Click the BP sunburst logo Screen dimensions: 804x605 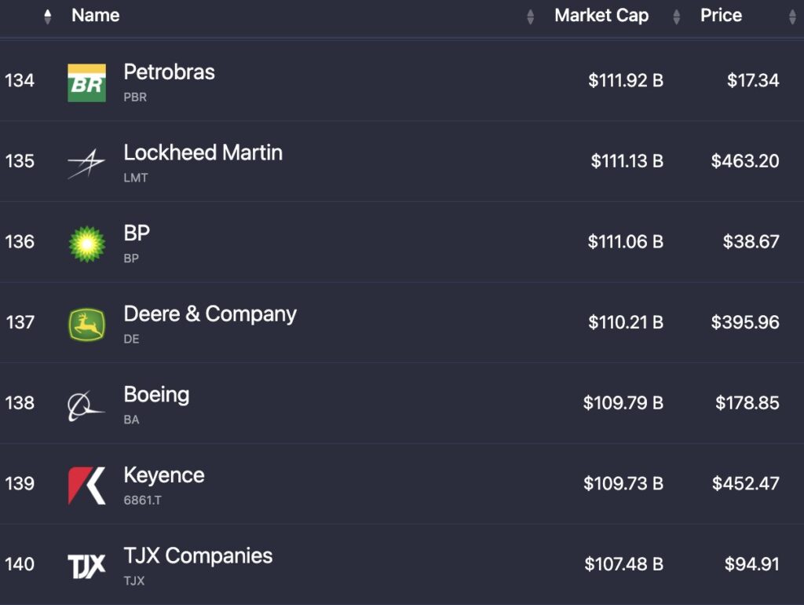pyautogui.click(x=86, y=244)
